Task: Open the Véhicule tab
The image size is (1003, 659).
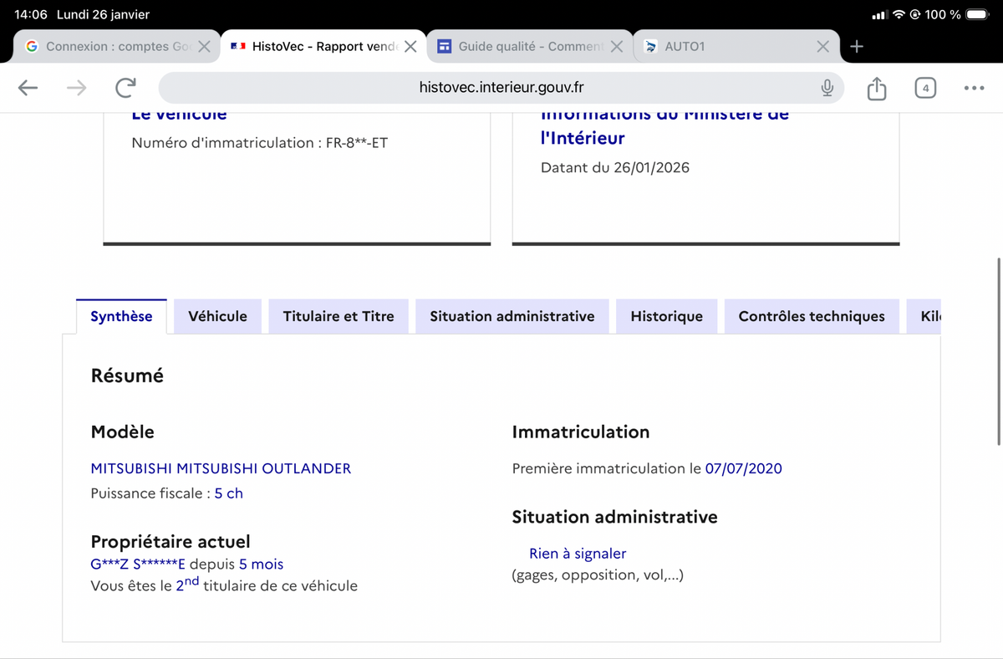Action: pos(217,316)
